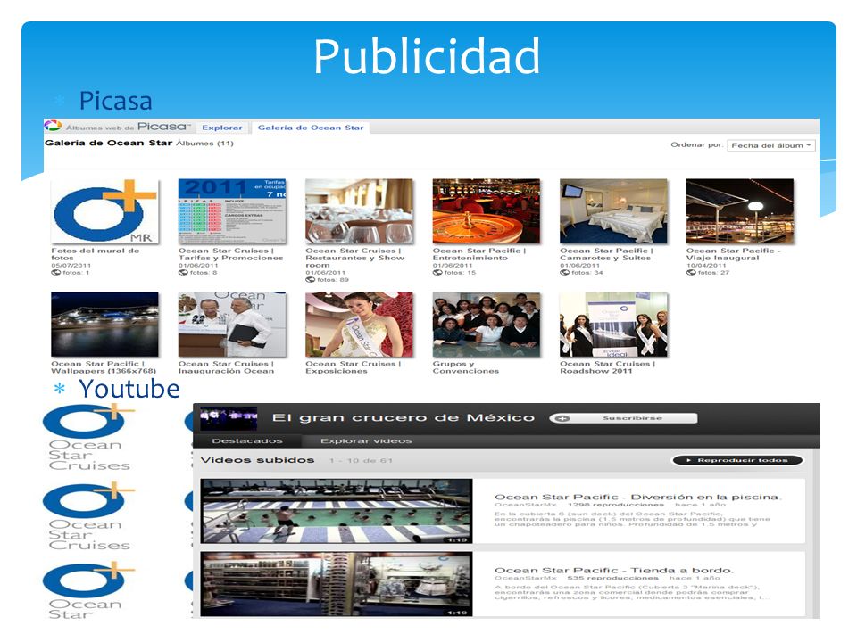Click 'Ocean Star Pacific | Entretenimiento' title link
The image size is (857, 642).
click(479, 254)
